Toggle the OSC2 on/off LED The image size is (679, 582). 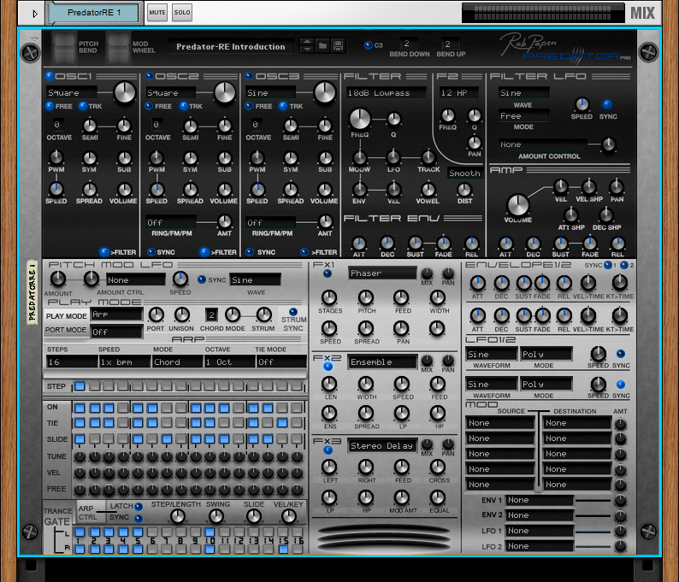coord(150,76)
